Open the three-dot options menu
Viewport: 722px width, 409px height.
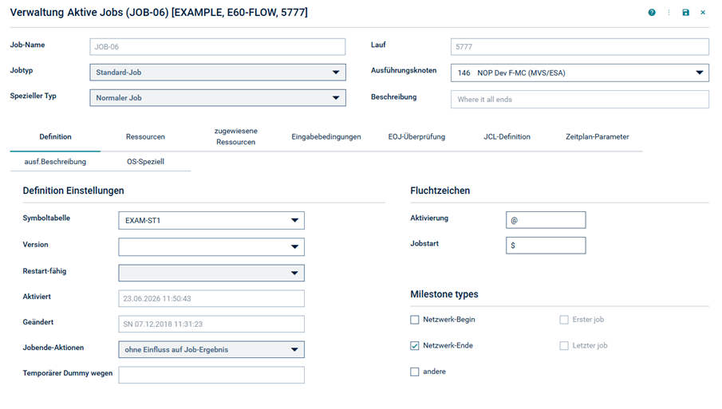click(x=669, y=13)
